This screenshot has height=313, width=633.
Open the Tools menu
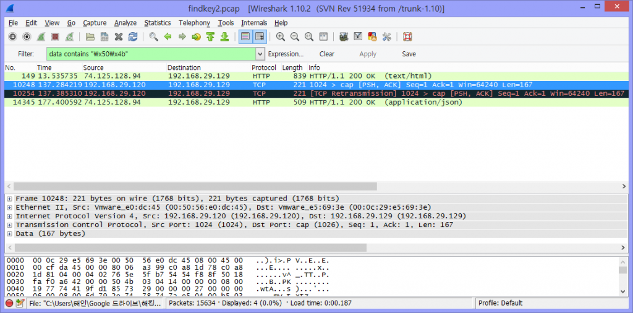pos(226,23)
